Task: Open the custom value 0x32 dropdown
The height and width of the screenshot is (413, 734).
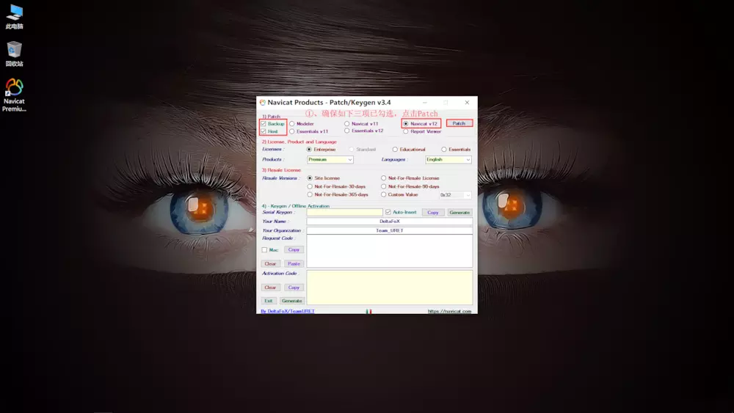Action: point(455,194)
